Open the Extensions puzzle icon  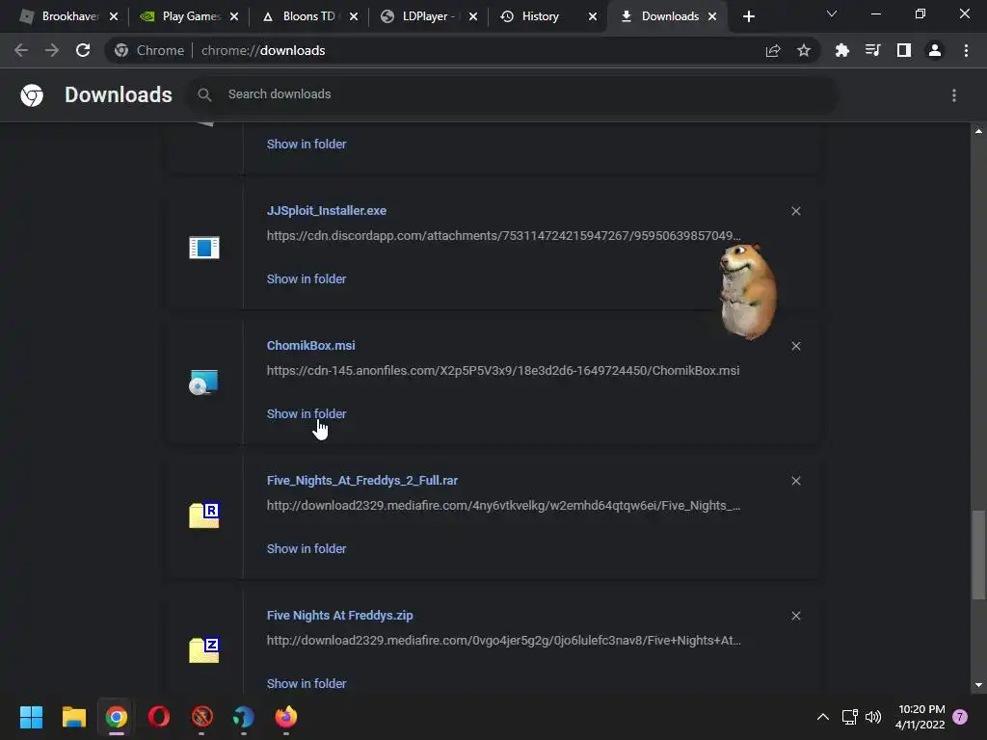pyautogui.click(x=842, y=50)
